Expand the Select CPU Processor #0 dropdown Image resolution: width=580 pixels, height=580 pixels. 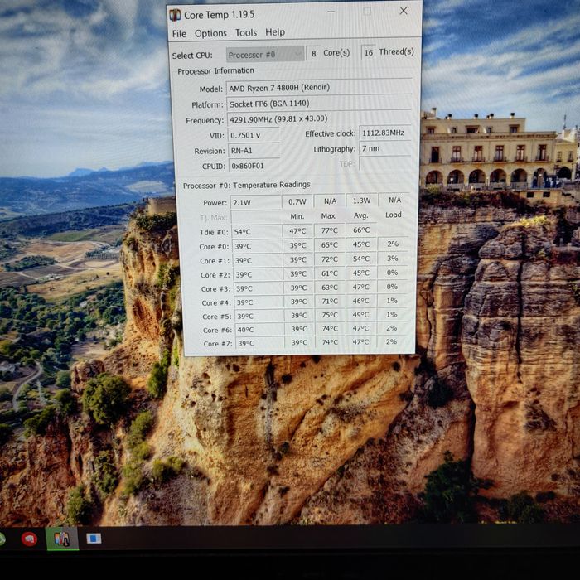tap(265, 55)
